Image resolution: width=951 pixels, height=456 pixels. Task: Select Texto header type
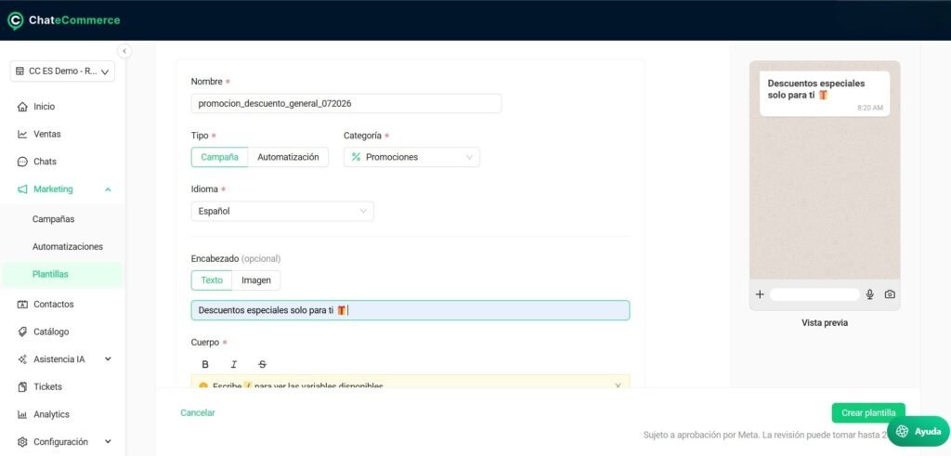pos(212,280)
